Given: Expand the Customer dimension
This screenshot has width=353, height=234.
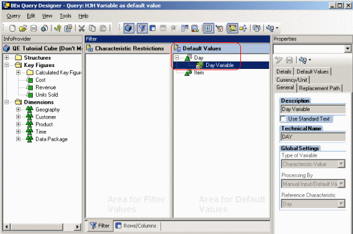Looking at the screenshot, I should coord(18,117).
